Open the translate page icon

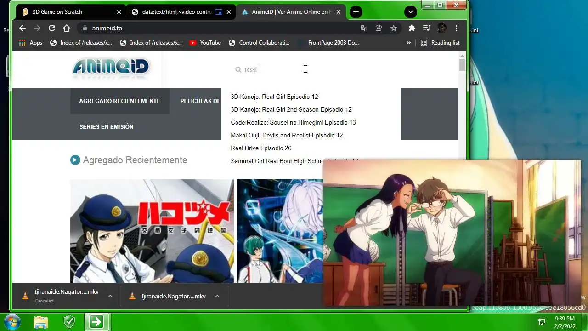[364, 28]
